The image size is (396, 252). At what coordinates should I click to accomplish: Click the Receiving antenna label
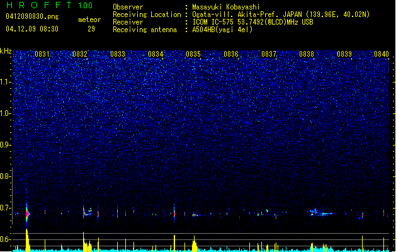(145, 30)
